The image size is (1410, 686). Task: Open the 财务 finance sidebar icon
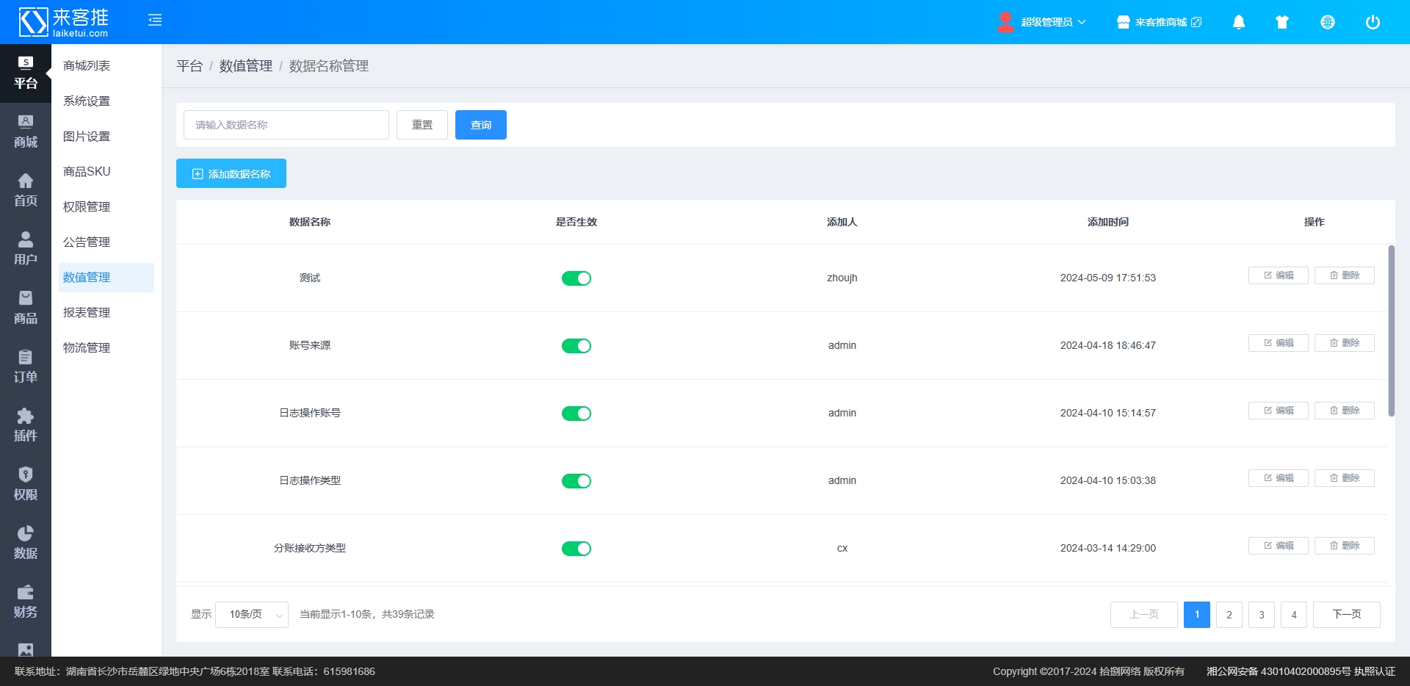pos(25,602)
